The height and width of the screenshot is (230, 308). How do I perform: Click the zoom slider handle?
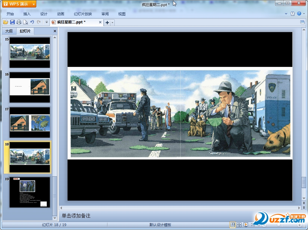(279, 225)
